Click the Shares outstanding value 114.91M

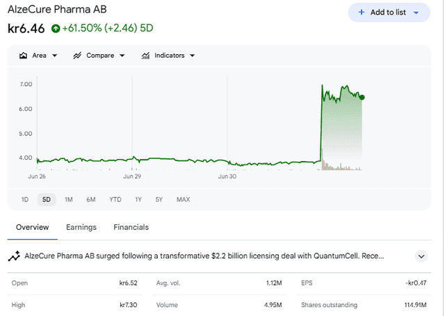[416, 305]
